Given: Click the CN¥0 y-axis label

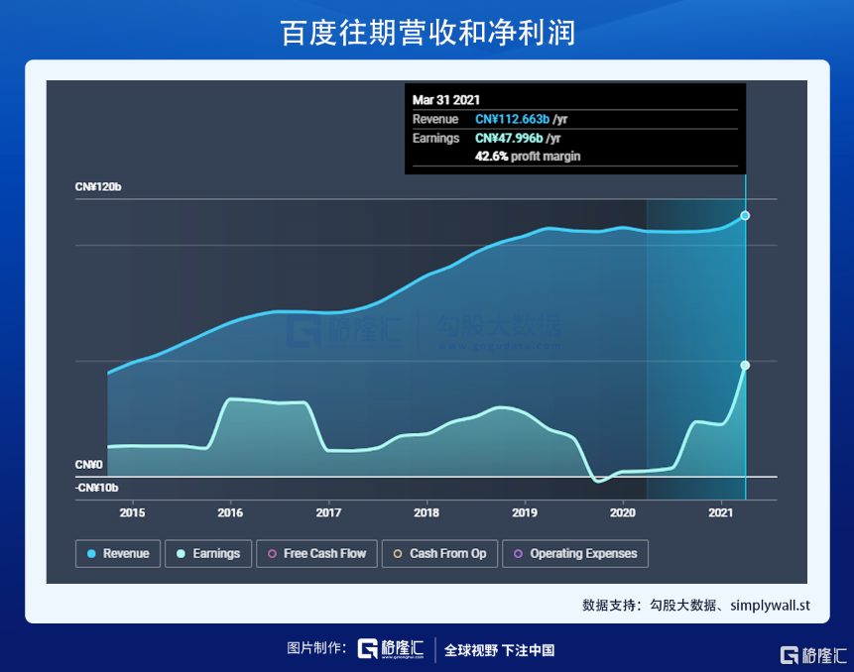Looking at the screenshot, I should [89, 465].
